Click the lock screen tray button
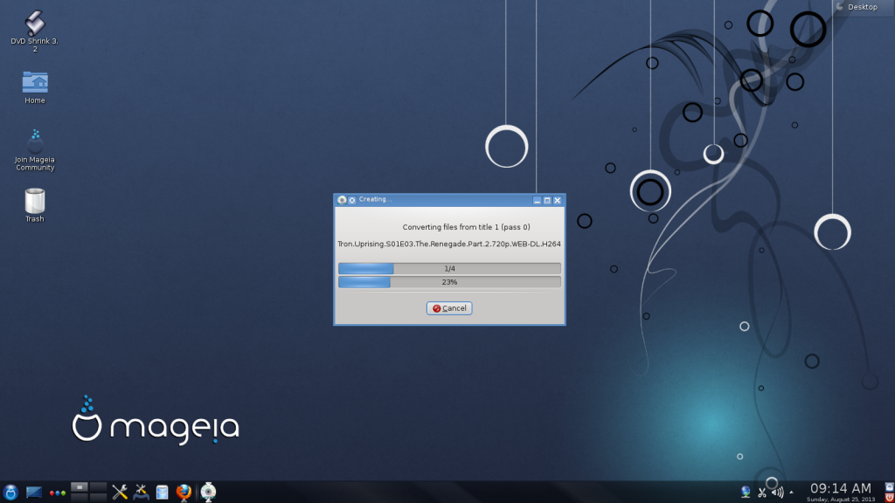 click(x=889, y=487)
